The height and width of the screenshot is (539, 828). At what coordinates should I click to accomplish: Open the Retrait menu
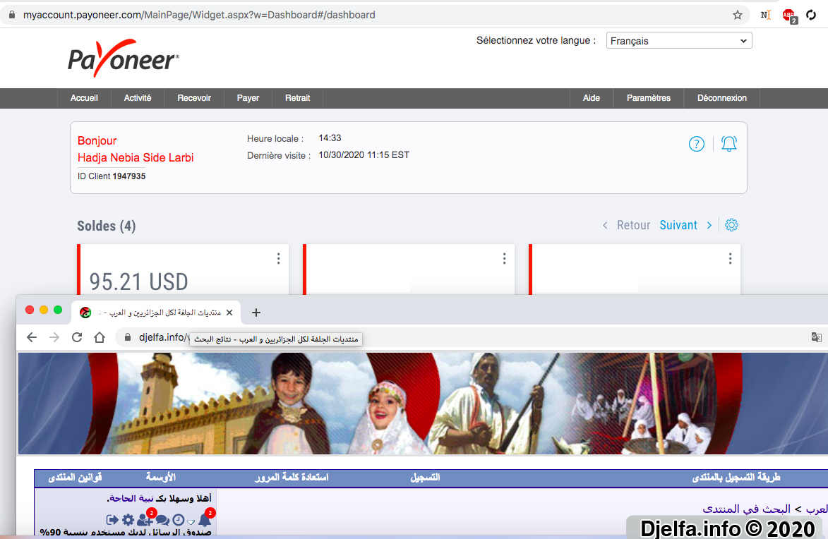click(297, 98)
